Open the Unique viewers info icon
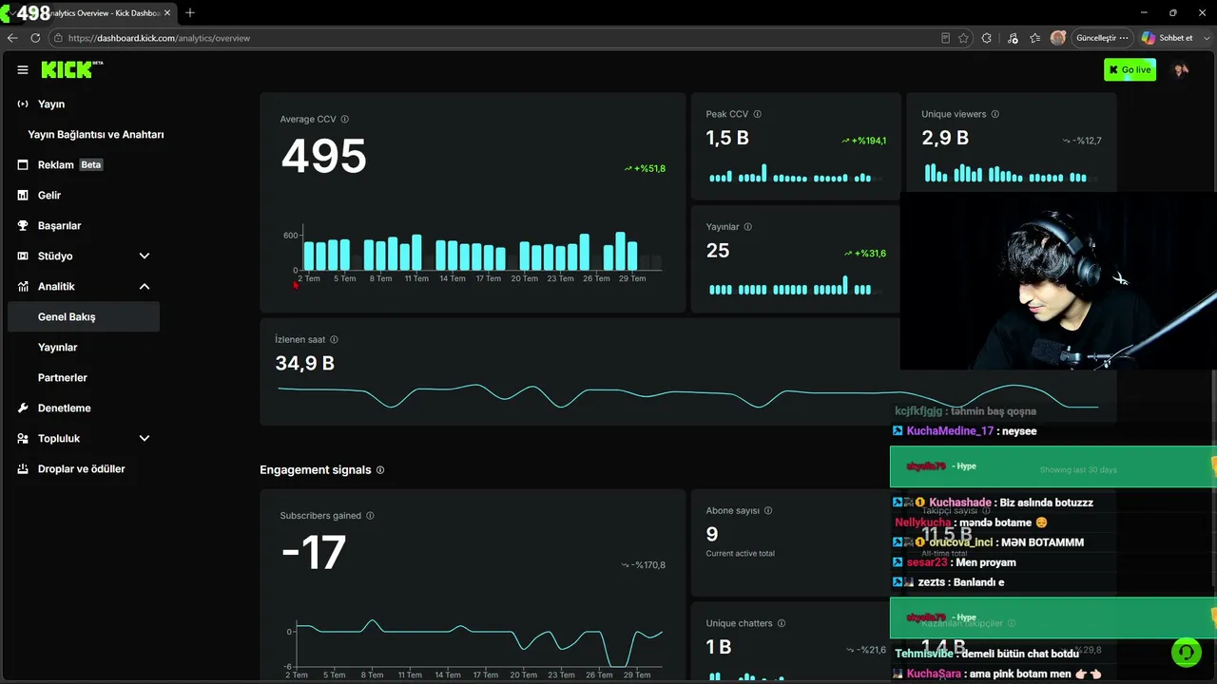This screenshot has width=1217, height=684. [995, 114]
